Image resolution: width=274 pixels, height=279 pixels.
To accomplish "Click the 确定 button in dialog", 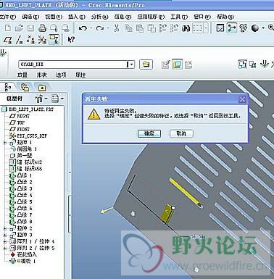I will (x=149, y=133).
